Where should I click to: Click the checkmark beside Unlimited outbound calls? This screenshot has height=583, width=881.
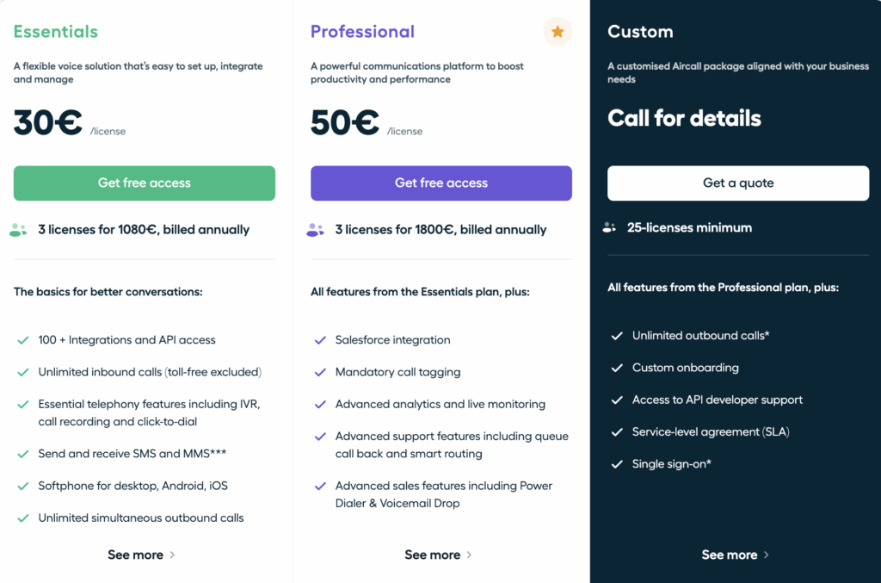(617, 336)
